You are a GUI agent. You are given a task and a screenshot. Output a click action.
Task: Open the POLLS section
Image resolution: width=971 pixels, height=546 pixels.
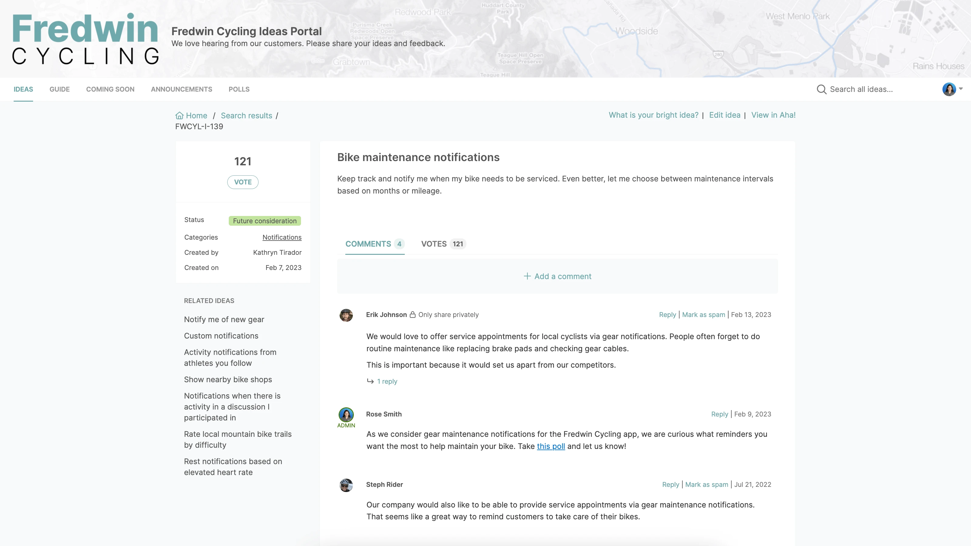click(239, 89)
